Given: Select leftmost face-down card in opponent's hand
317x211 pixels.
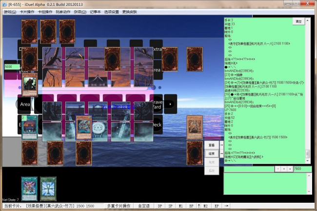Looking at the screenshot, I should [30, 32].
